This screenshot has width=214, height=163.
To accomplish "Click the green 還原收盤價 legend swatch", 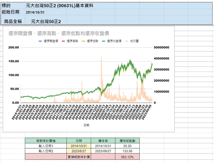I will 104,41.
